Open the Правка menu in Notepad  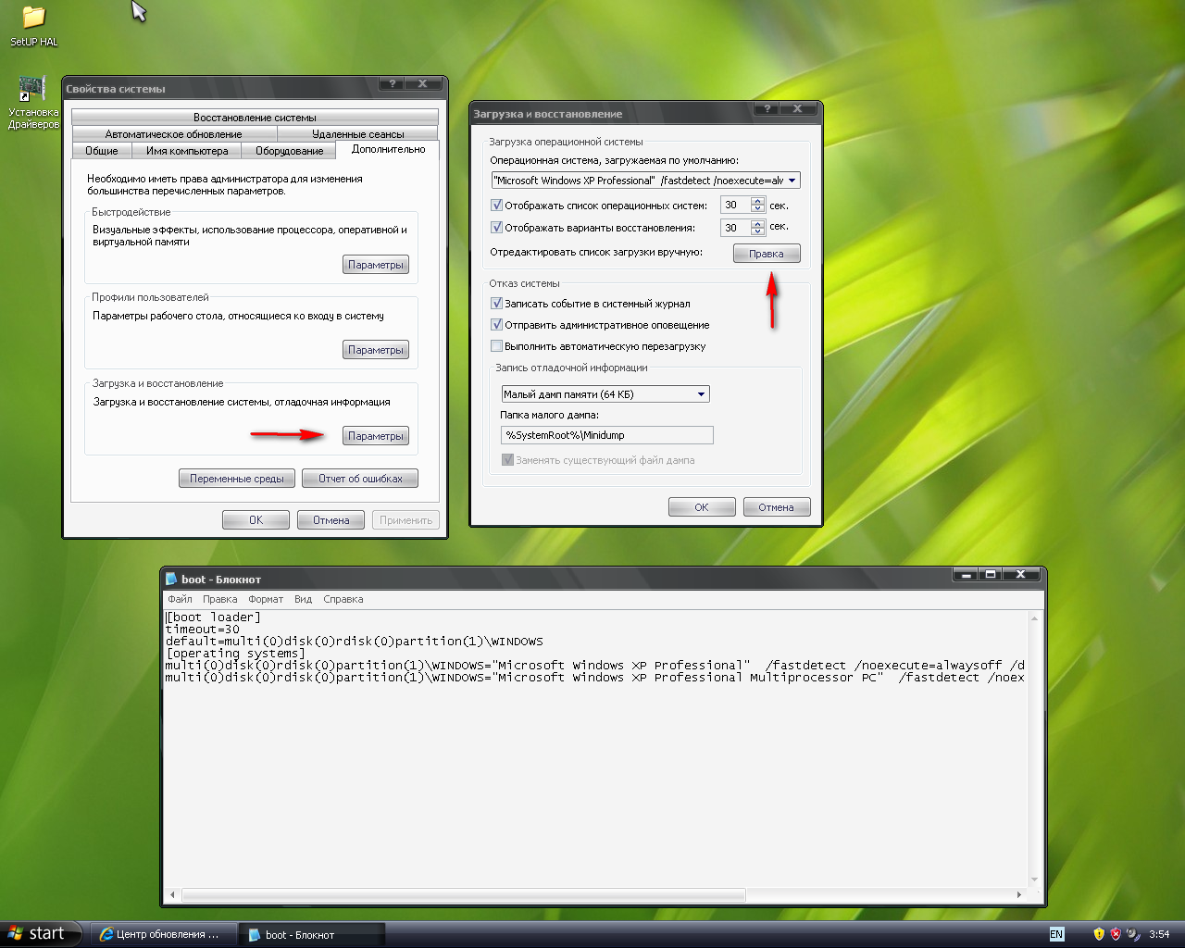coord(219,599)
